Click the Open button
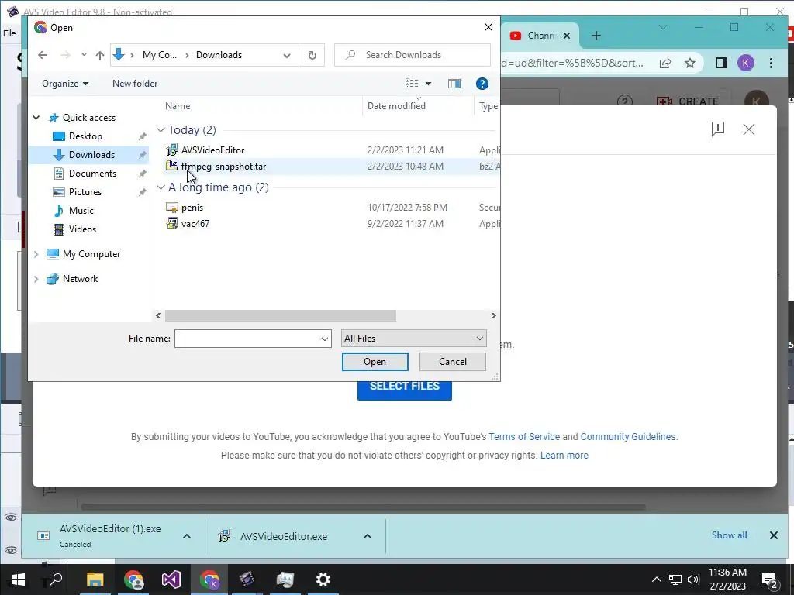The height and width of the screenshot is (595, 794). point(375,362)
